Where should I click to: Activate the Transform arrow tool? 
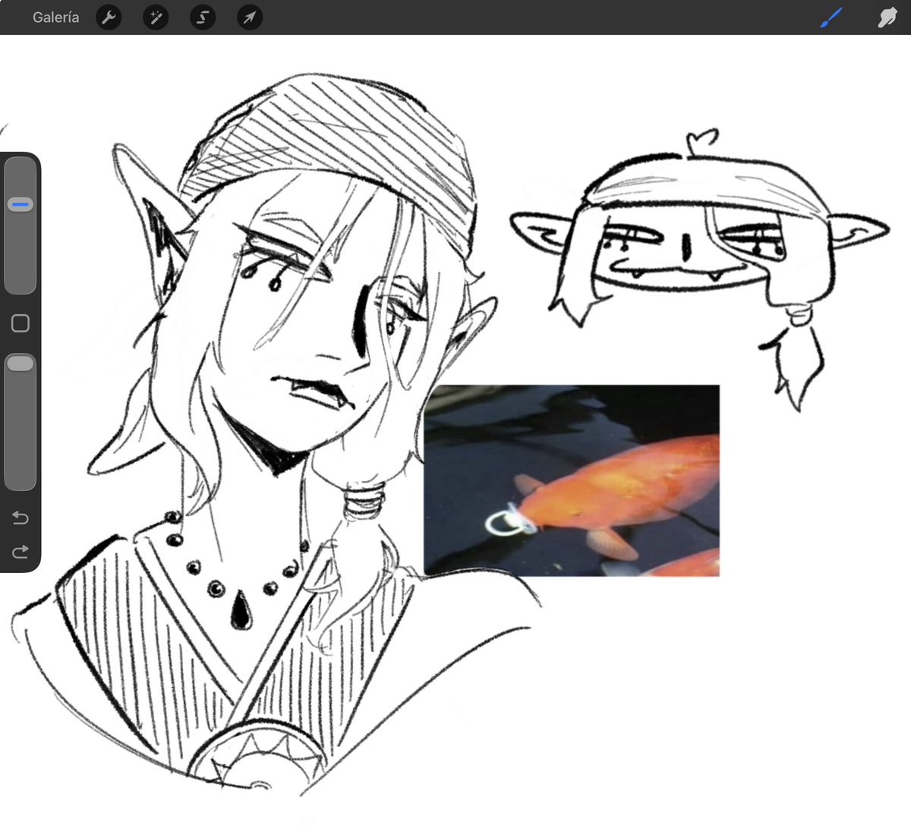(250, 17)
